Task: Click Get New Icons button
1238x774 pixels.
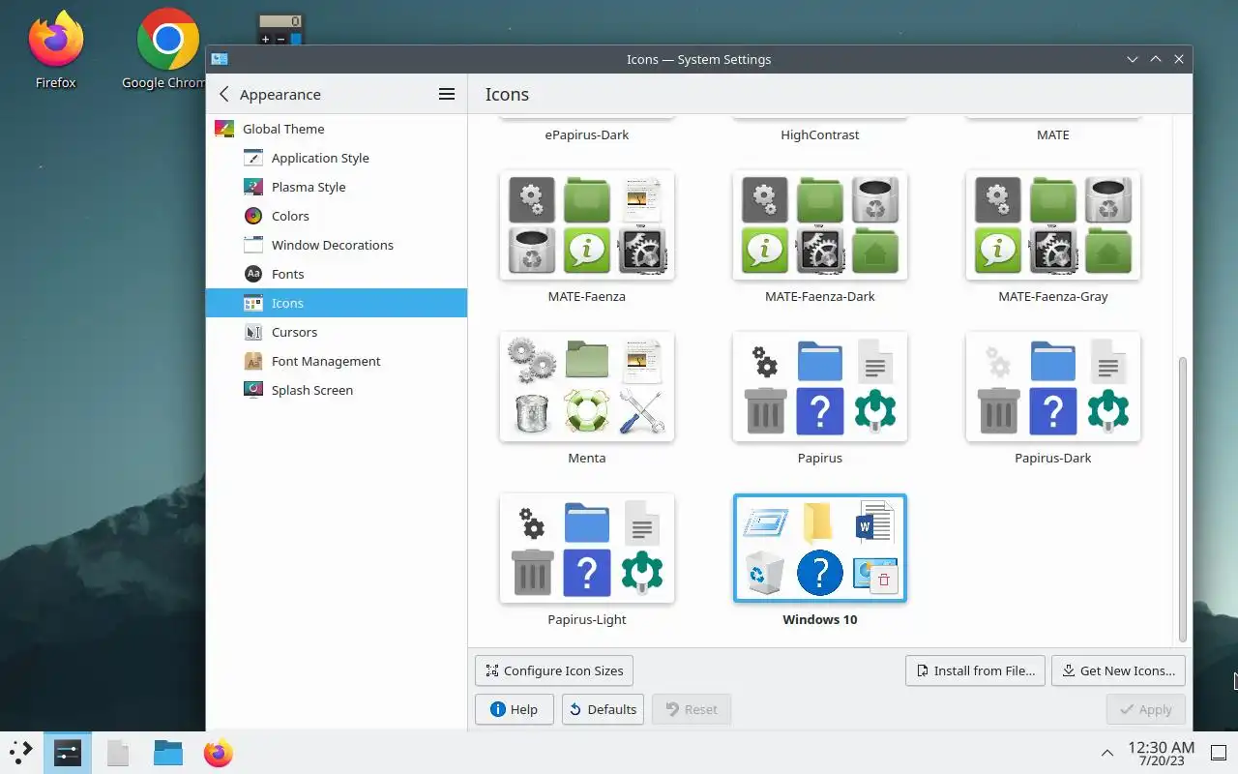Action: (1118, 670)
